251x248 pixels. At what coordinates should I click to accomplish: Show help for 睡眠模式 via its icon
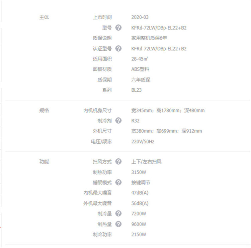pos(118,182)
